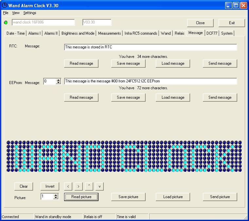Switch to the Alarms I tab

tap(34, 33)
